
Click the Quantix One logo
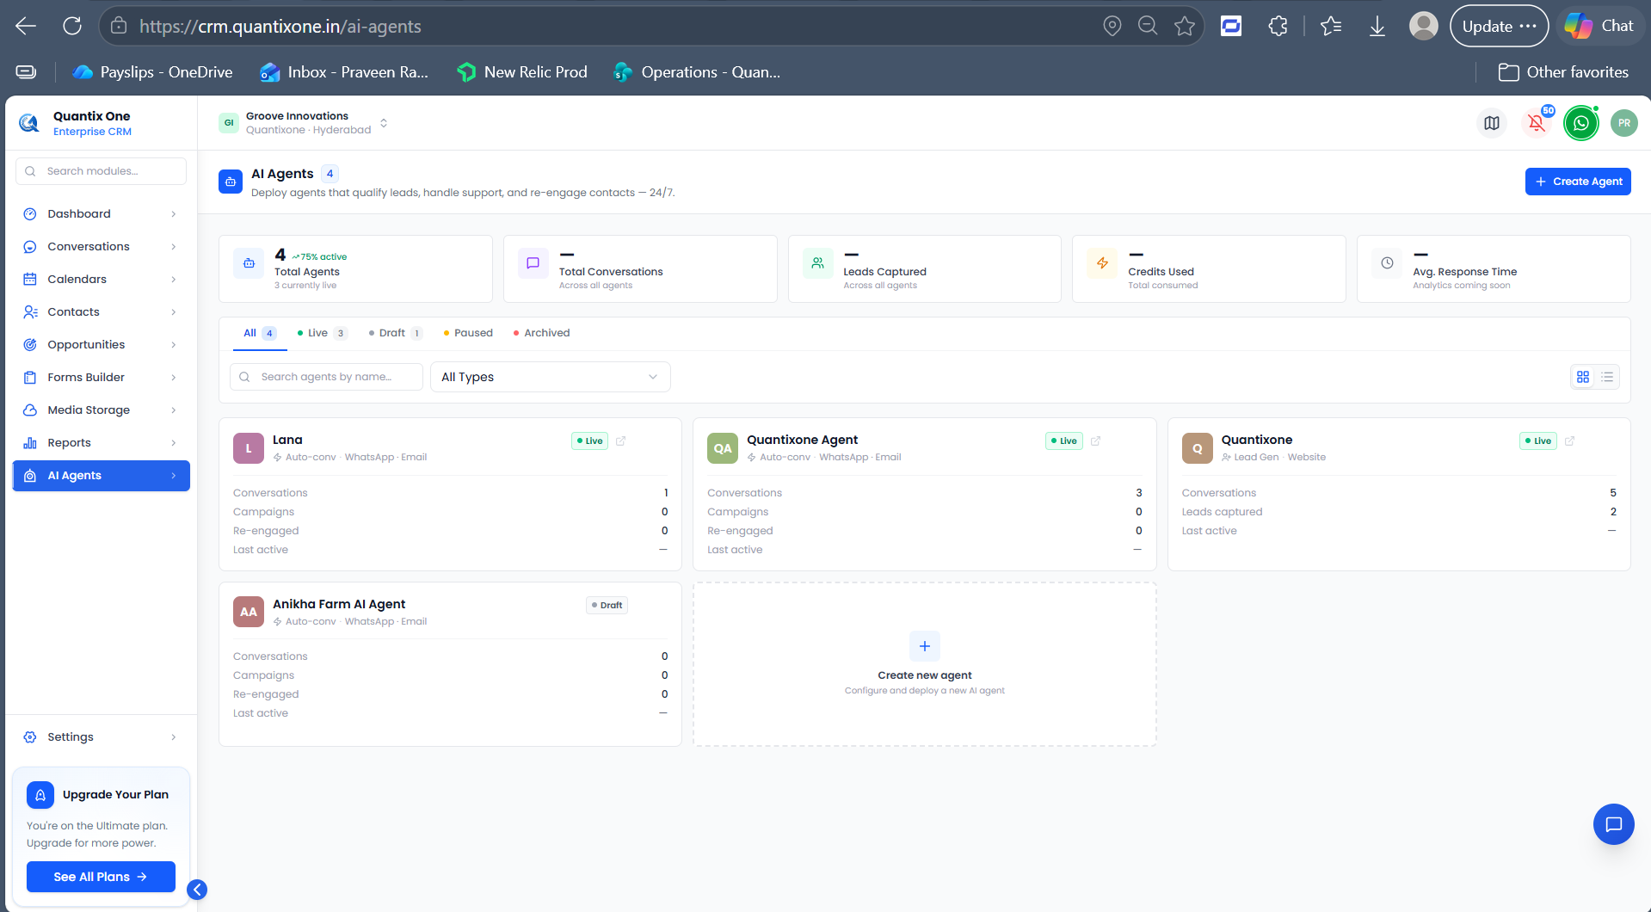29,123
